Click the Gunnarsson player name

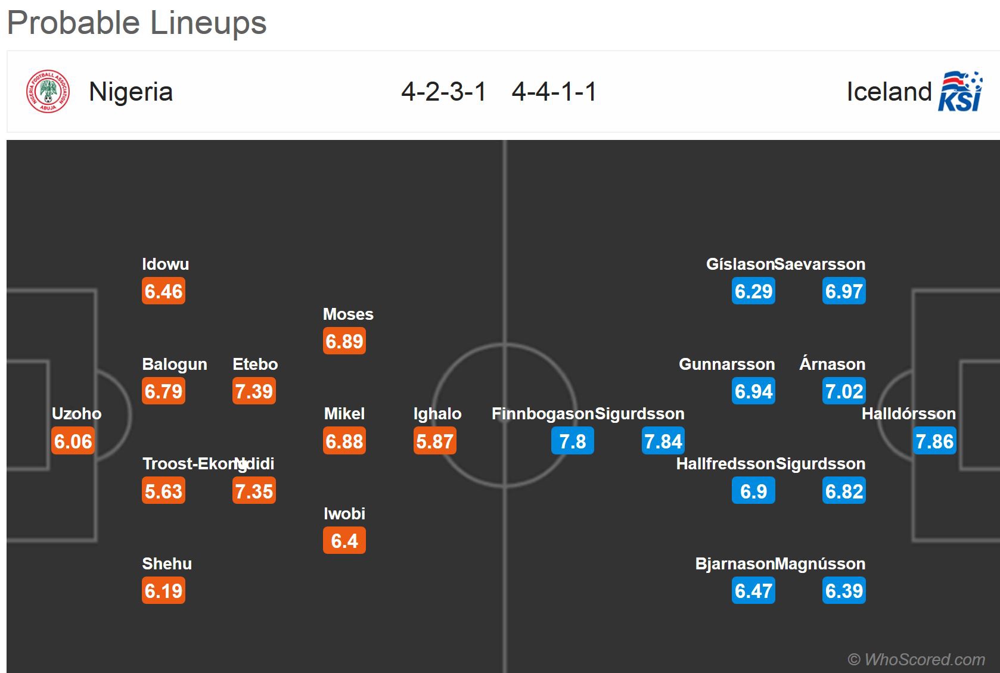coord(726,364)
